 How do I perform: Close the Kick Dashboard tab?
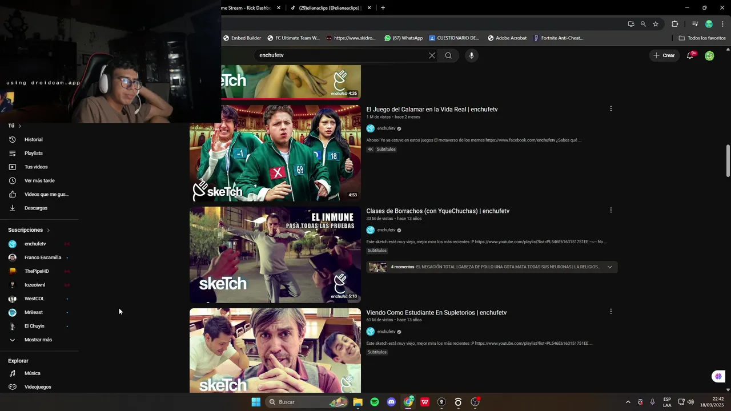click(279, 8)
